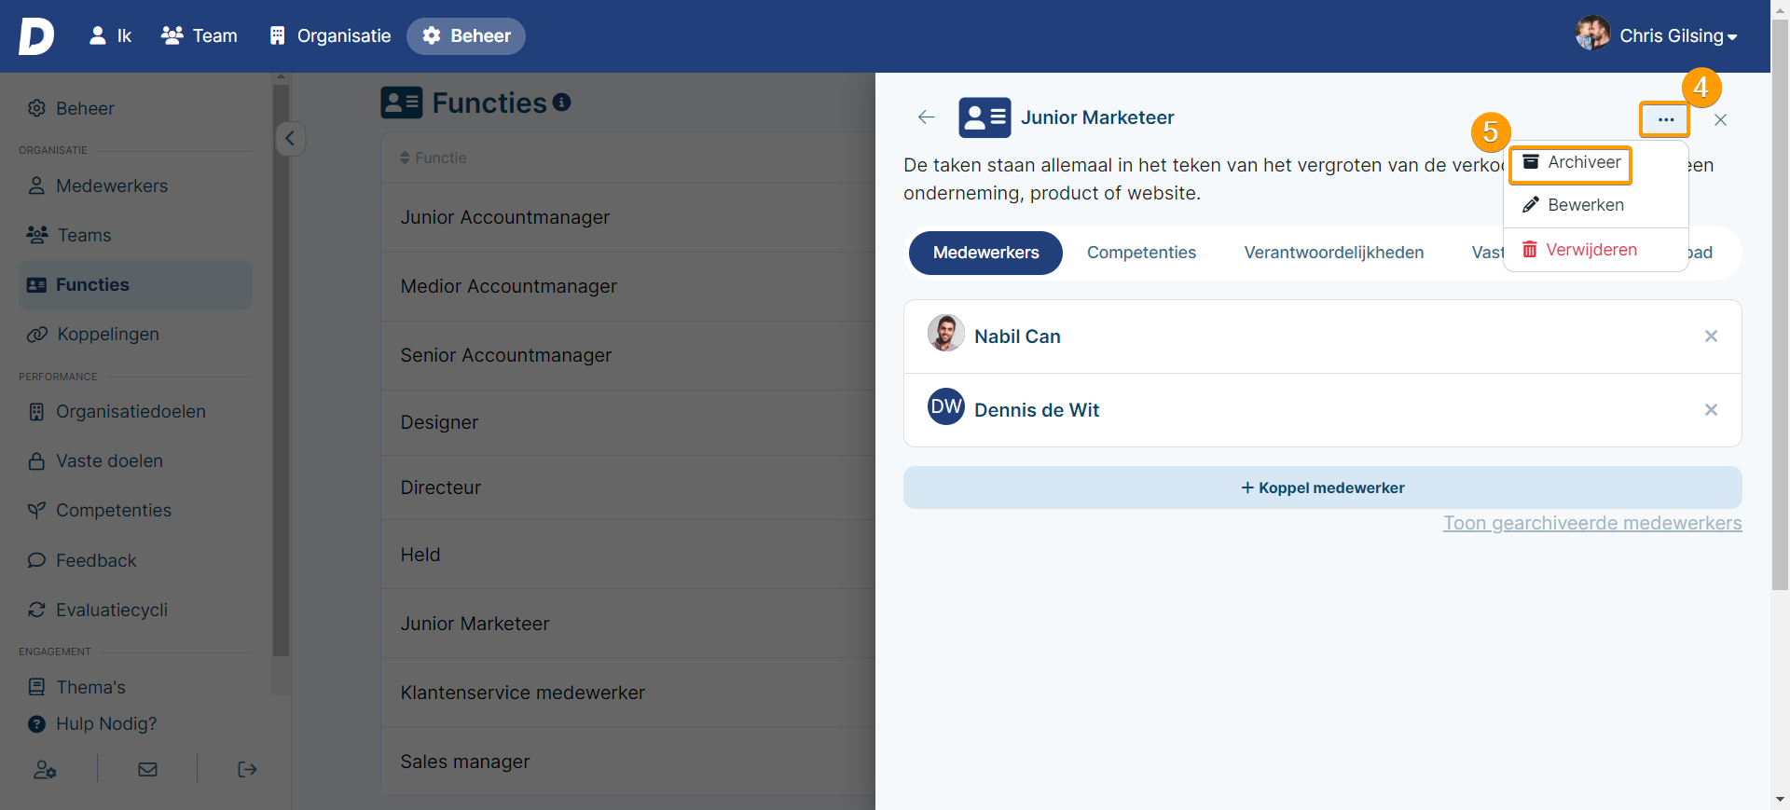This screenshot has width=1790, height=810.
Task: Sort the list by the Functie column
Action: pos(434,158)
